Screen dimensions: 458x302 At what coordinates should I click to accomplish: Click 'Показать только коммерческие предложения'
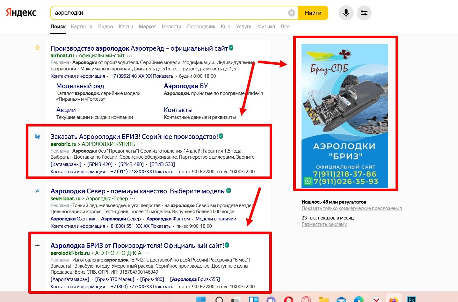pyautogui.click(x=352, y=208)
